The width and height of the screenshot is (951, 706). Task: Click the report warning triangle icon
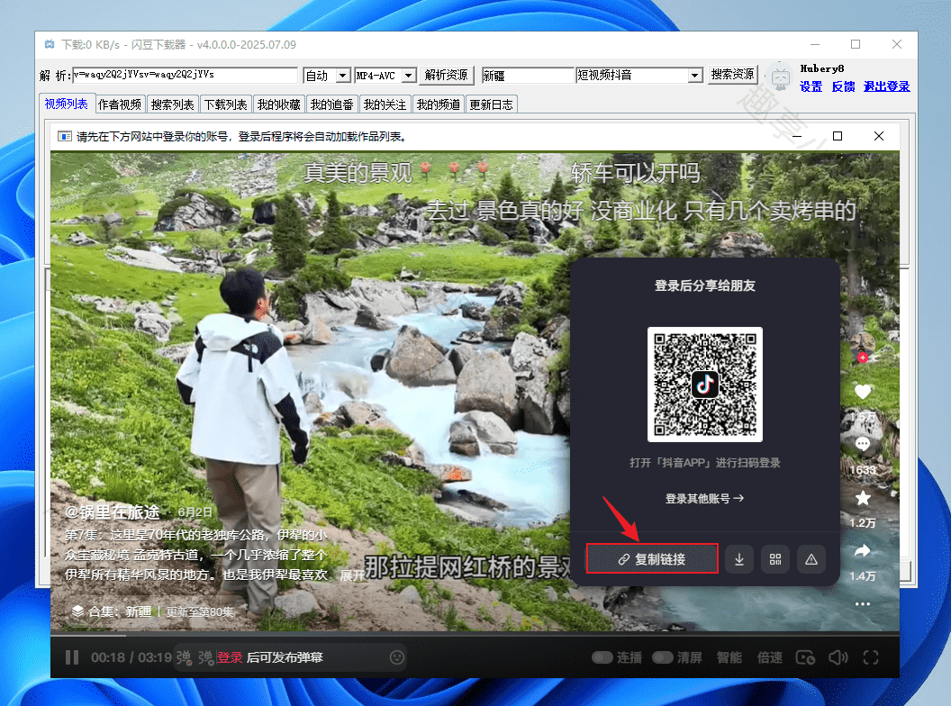click(811, 558)
